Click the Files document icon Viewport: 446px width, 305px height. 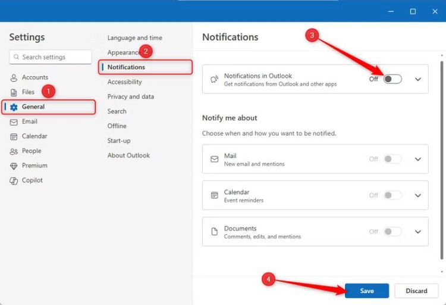tap(14, 92)
